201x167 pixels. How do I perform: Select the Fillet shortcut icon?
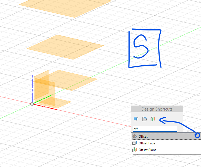click(x=144, y=119)
